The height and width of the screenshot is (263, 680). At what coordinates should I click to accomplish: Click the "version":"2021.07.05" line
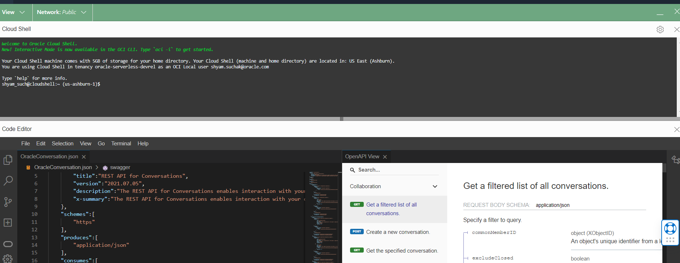point(109,184)
